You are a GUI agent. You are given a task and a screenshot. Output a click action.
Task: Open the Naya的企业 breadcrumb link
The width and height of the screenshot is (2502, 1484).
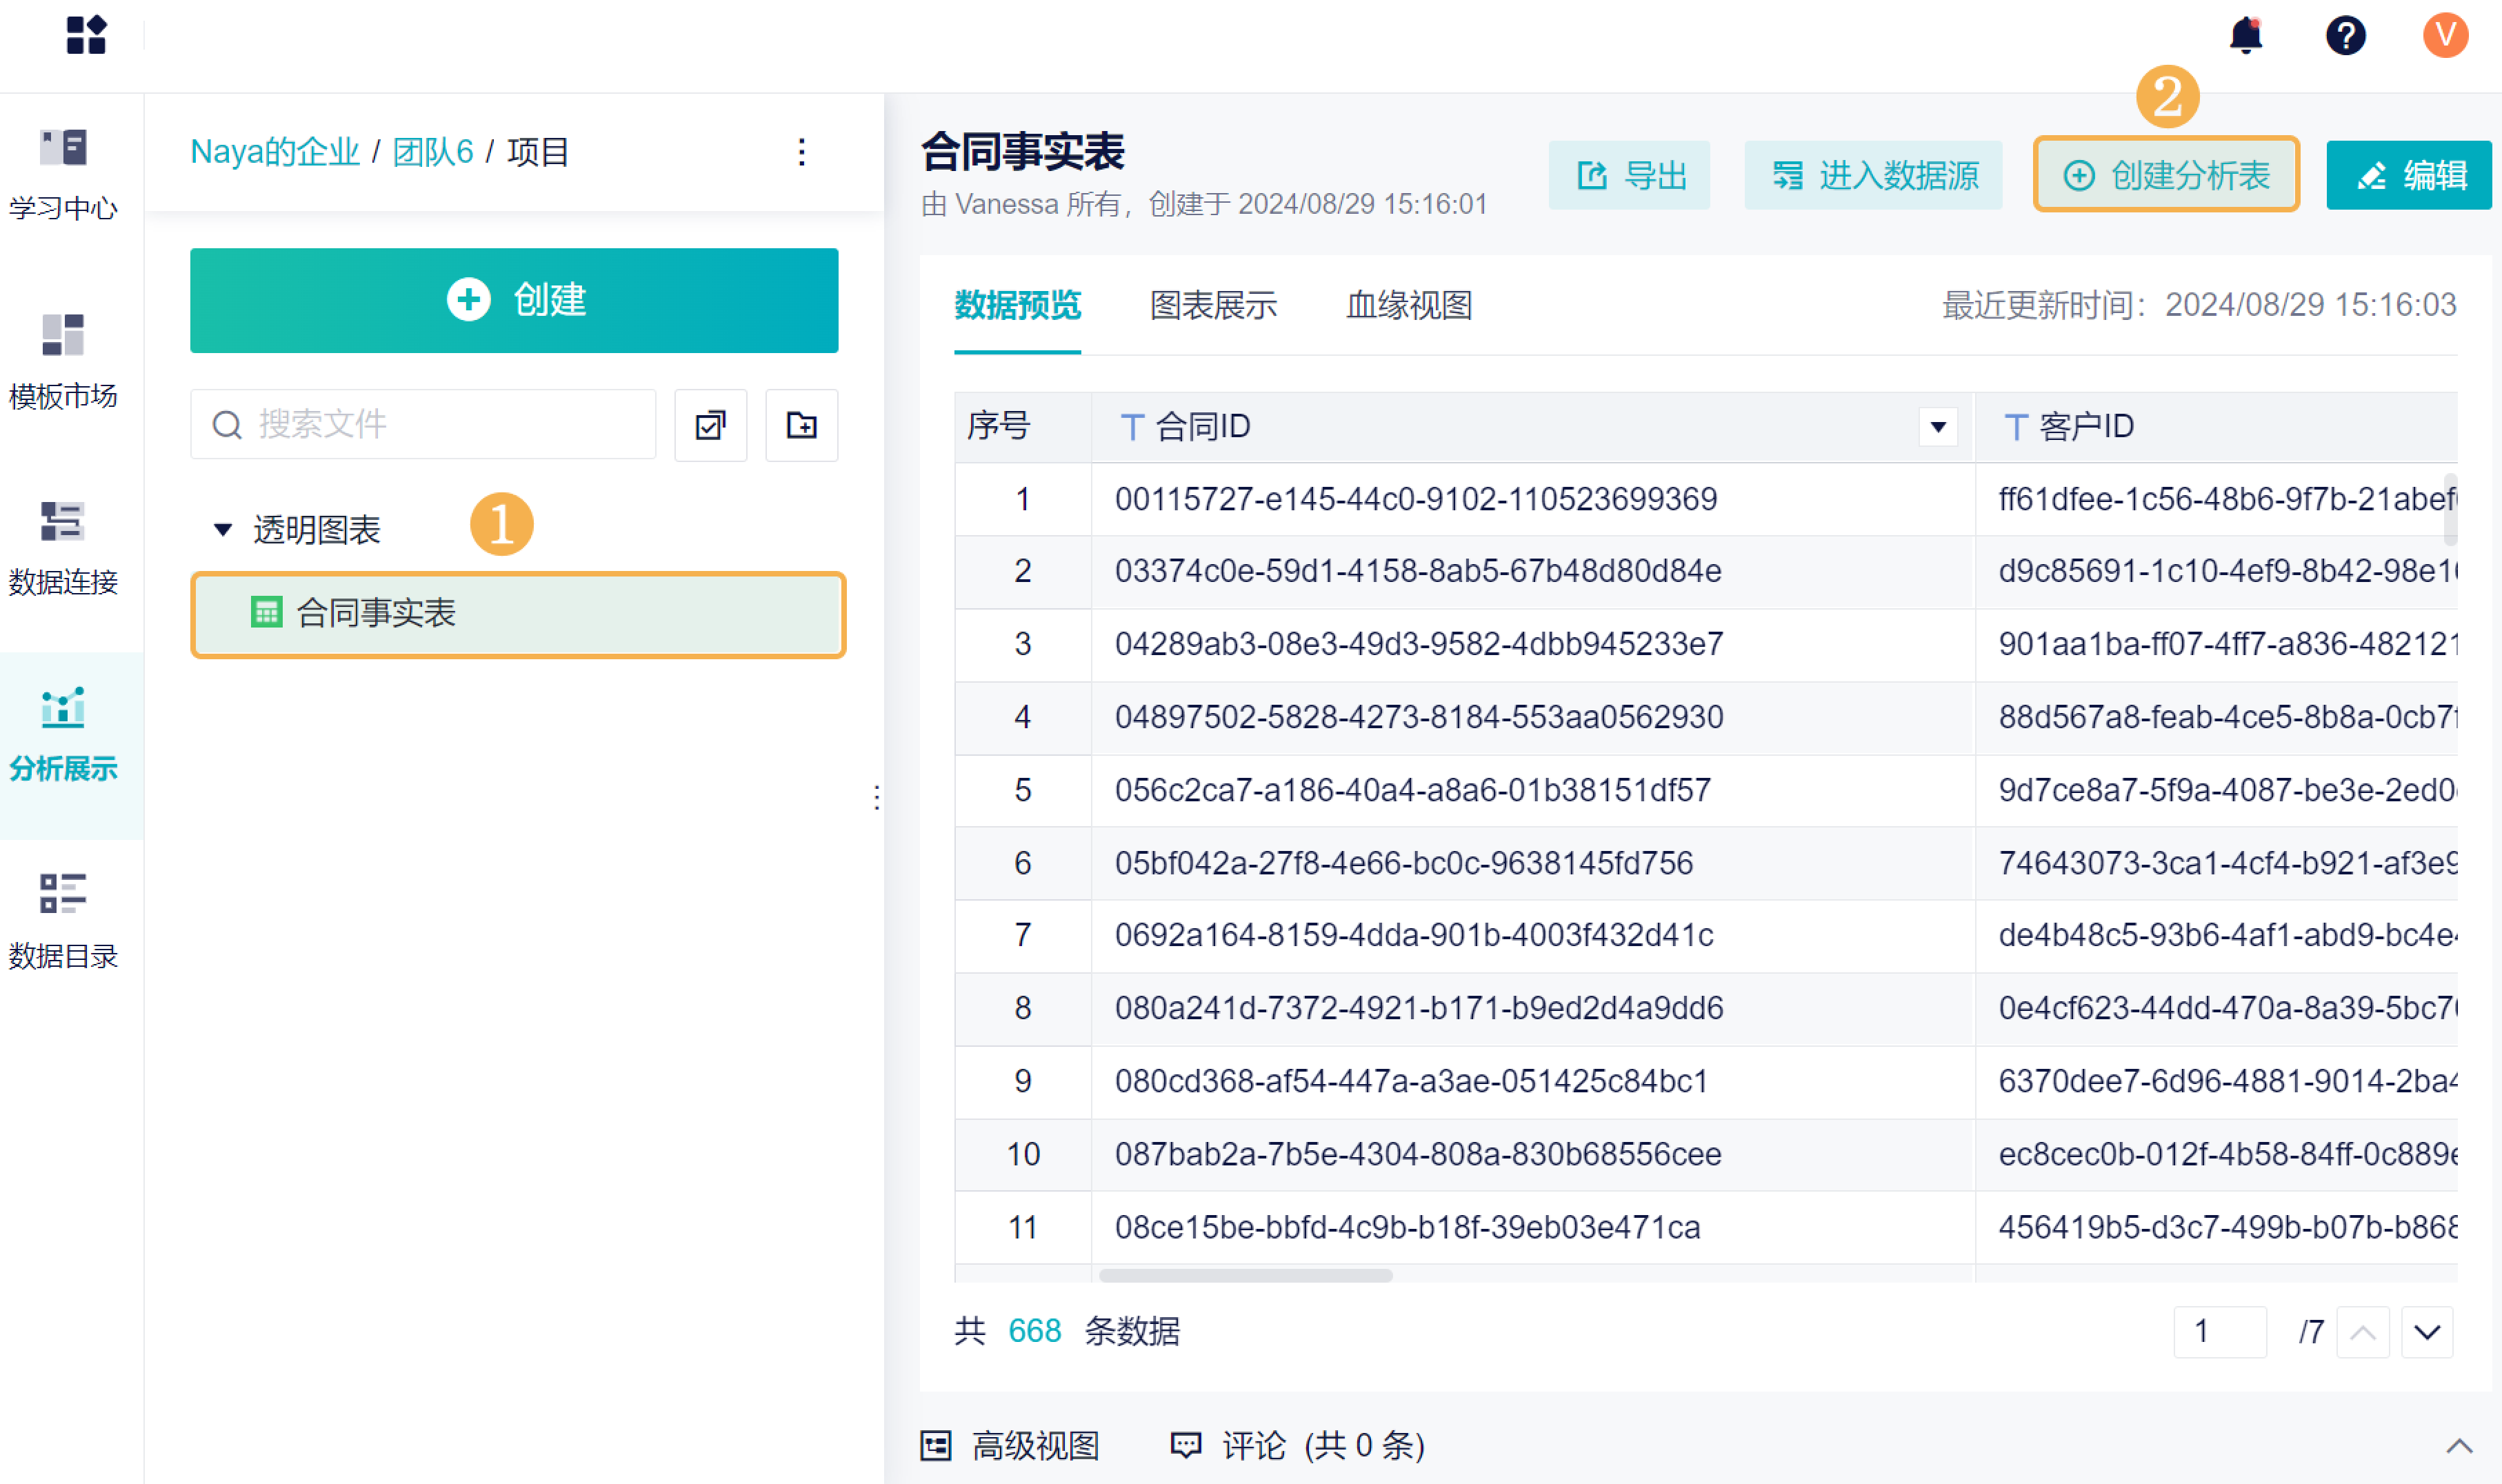[x=275, y=152]
